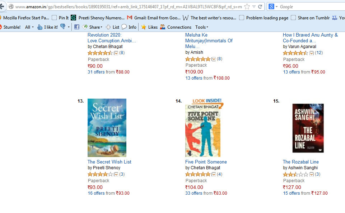Click The Rozabal Line cover thumbnail
This screenshot has width=345, height=213.
click(x=308, y=128)
